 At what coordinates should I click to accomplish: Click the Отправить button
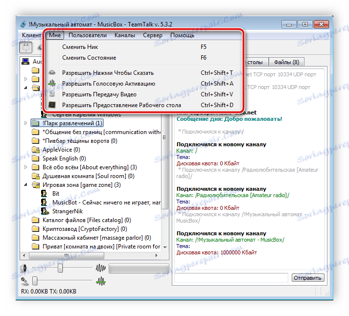(307, 278)
